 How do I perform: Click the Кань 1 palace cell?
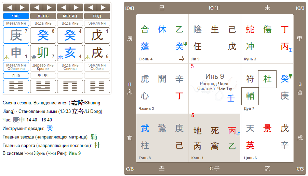coord(214,138)
